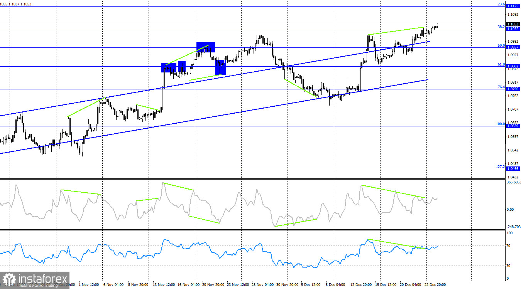Select the 127.2 Fibonacci level label
Viewport: 521px width, 289px height.
coord(500,166)
